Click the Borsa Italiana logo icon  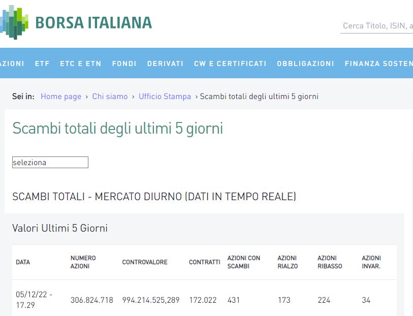point(14,22)
